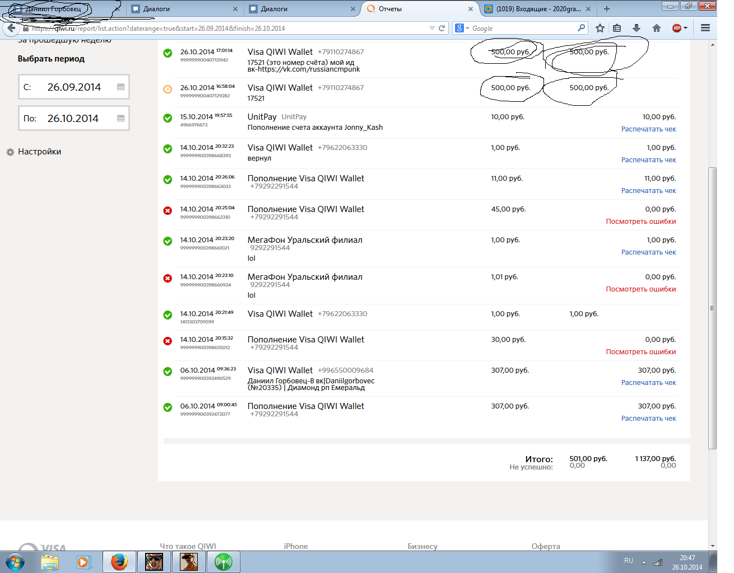Click the Итого total 1 137,00 руб.
Image resolution: width=734 pixels, height=573 pixels.
tap(655, 458)
